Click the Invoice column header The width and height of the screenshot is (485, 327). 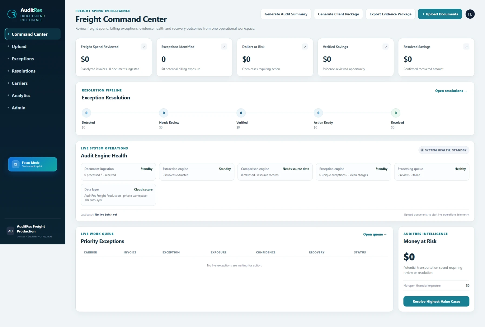point(130,252)
